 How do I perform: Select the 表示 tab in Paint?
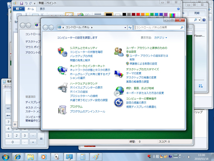(x=42, y=9)
